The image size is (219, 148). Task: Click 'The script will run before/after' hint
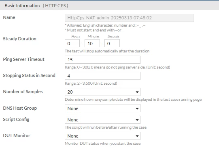coord(106,127)
